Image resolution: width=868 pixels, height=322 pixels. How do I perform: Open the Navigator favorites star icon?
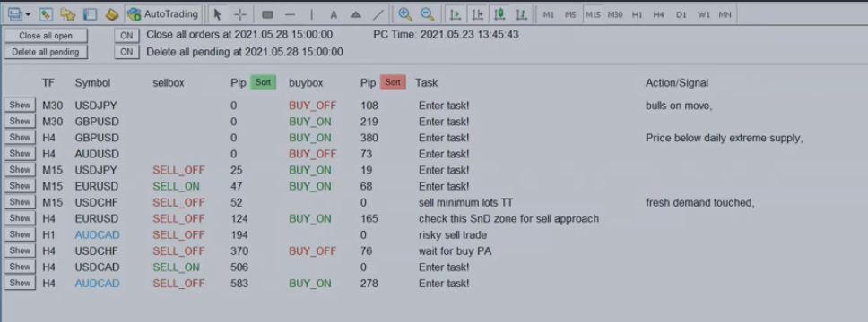67,14
